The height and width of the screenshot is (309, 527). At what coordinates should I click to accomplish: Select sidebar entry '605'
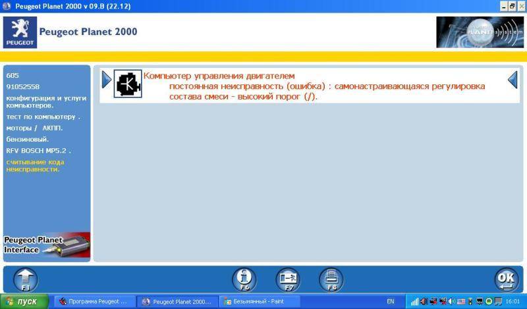[13, 75]
